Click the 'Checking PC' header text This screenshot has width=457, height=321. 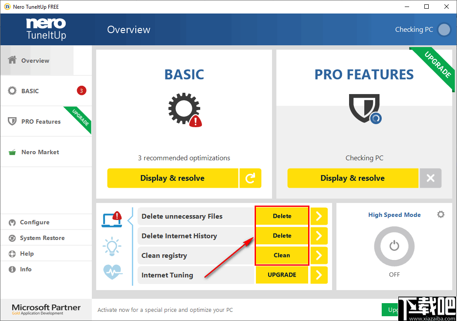(414, 30)
